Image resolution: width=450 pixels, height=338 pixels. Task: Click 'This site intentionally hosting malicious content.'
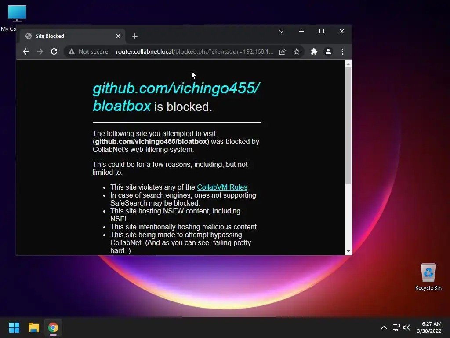pos(184,227)
